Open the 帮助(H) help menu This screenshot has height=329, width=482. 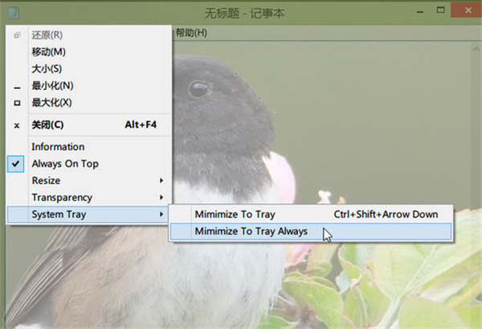click(190, 33)
